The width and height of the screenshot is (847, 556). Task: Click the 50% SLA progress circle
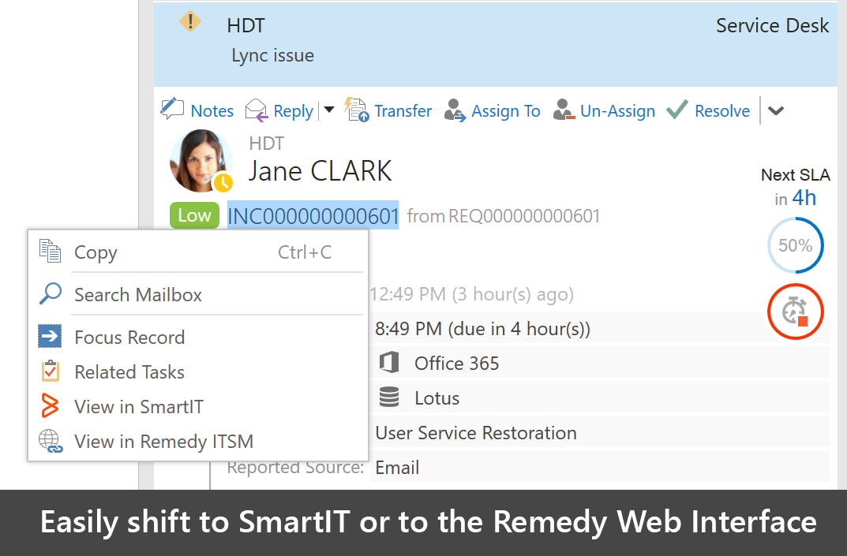pos(795,245)
